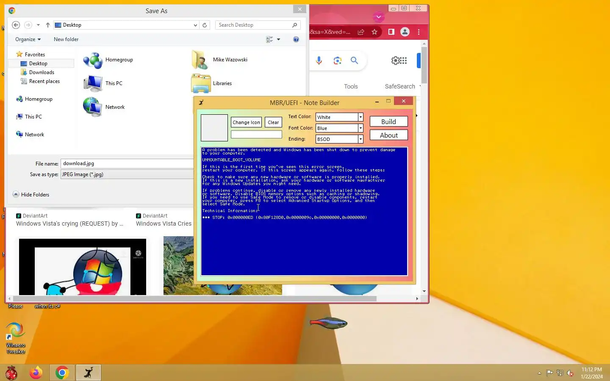Go forward in Save As dialog
Viewport: 610px width, 381px height.
click(28, 25)
